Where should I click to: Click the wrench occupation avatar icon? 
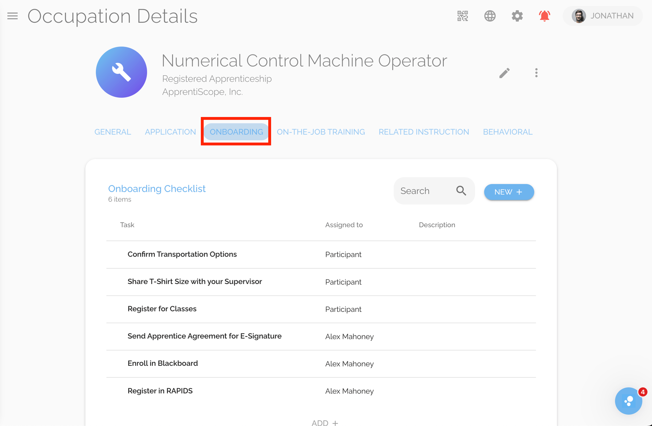[121, 72]
